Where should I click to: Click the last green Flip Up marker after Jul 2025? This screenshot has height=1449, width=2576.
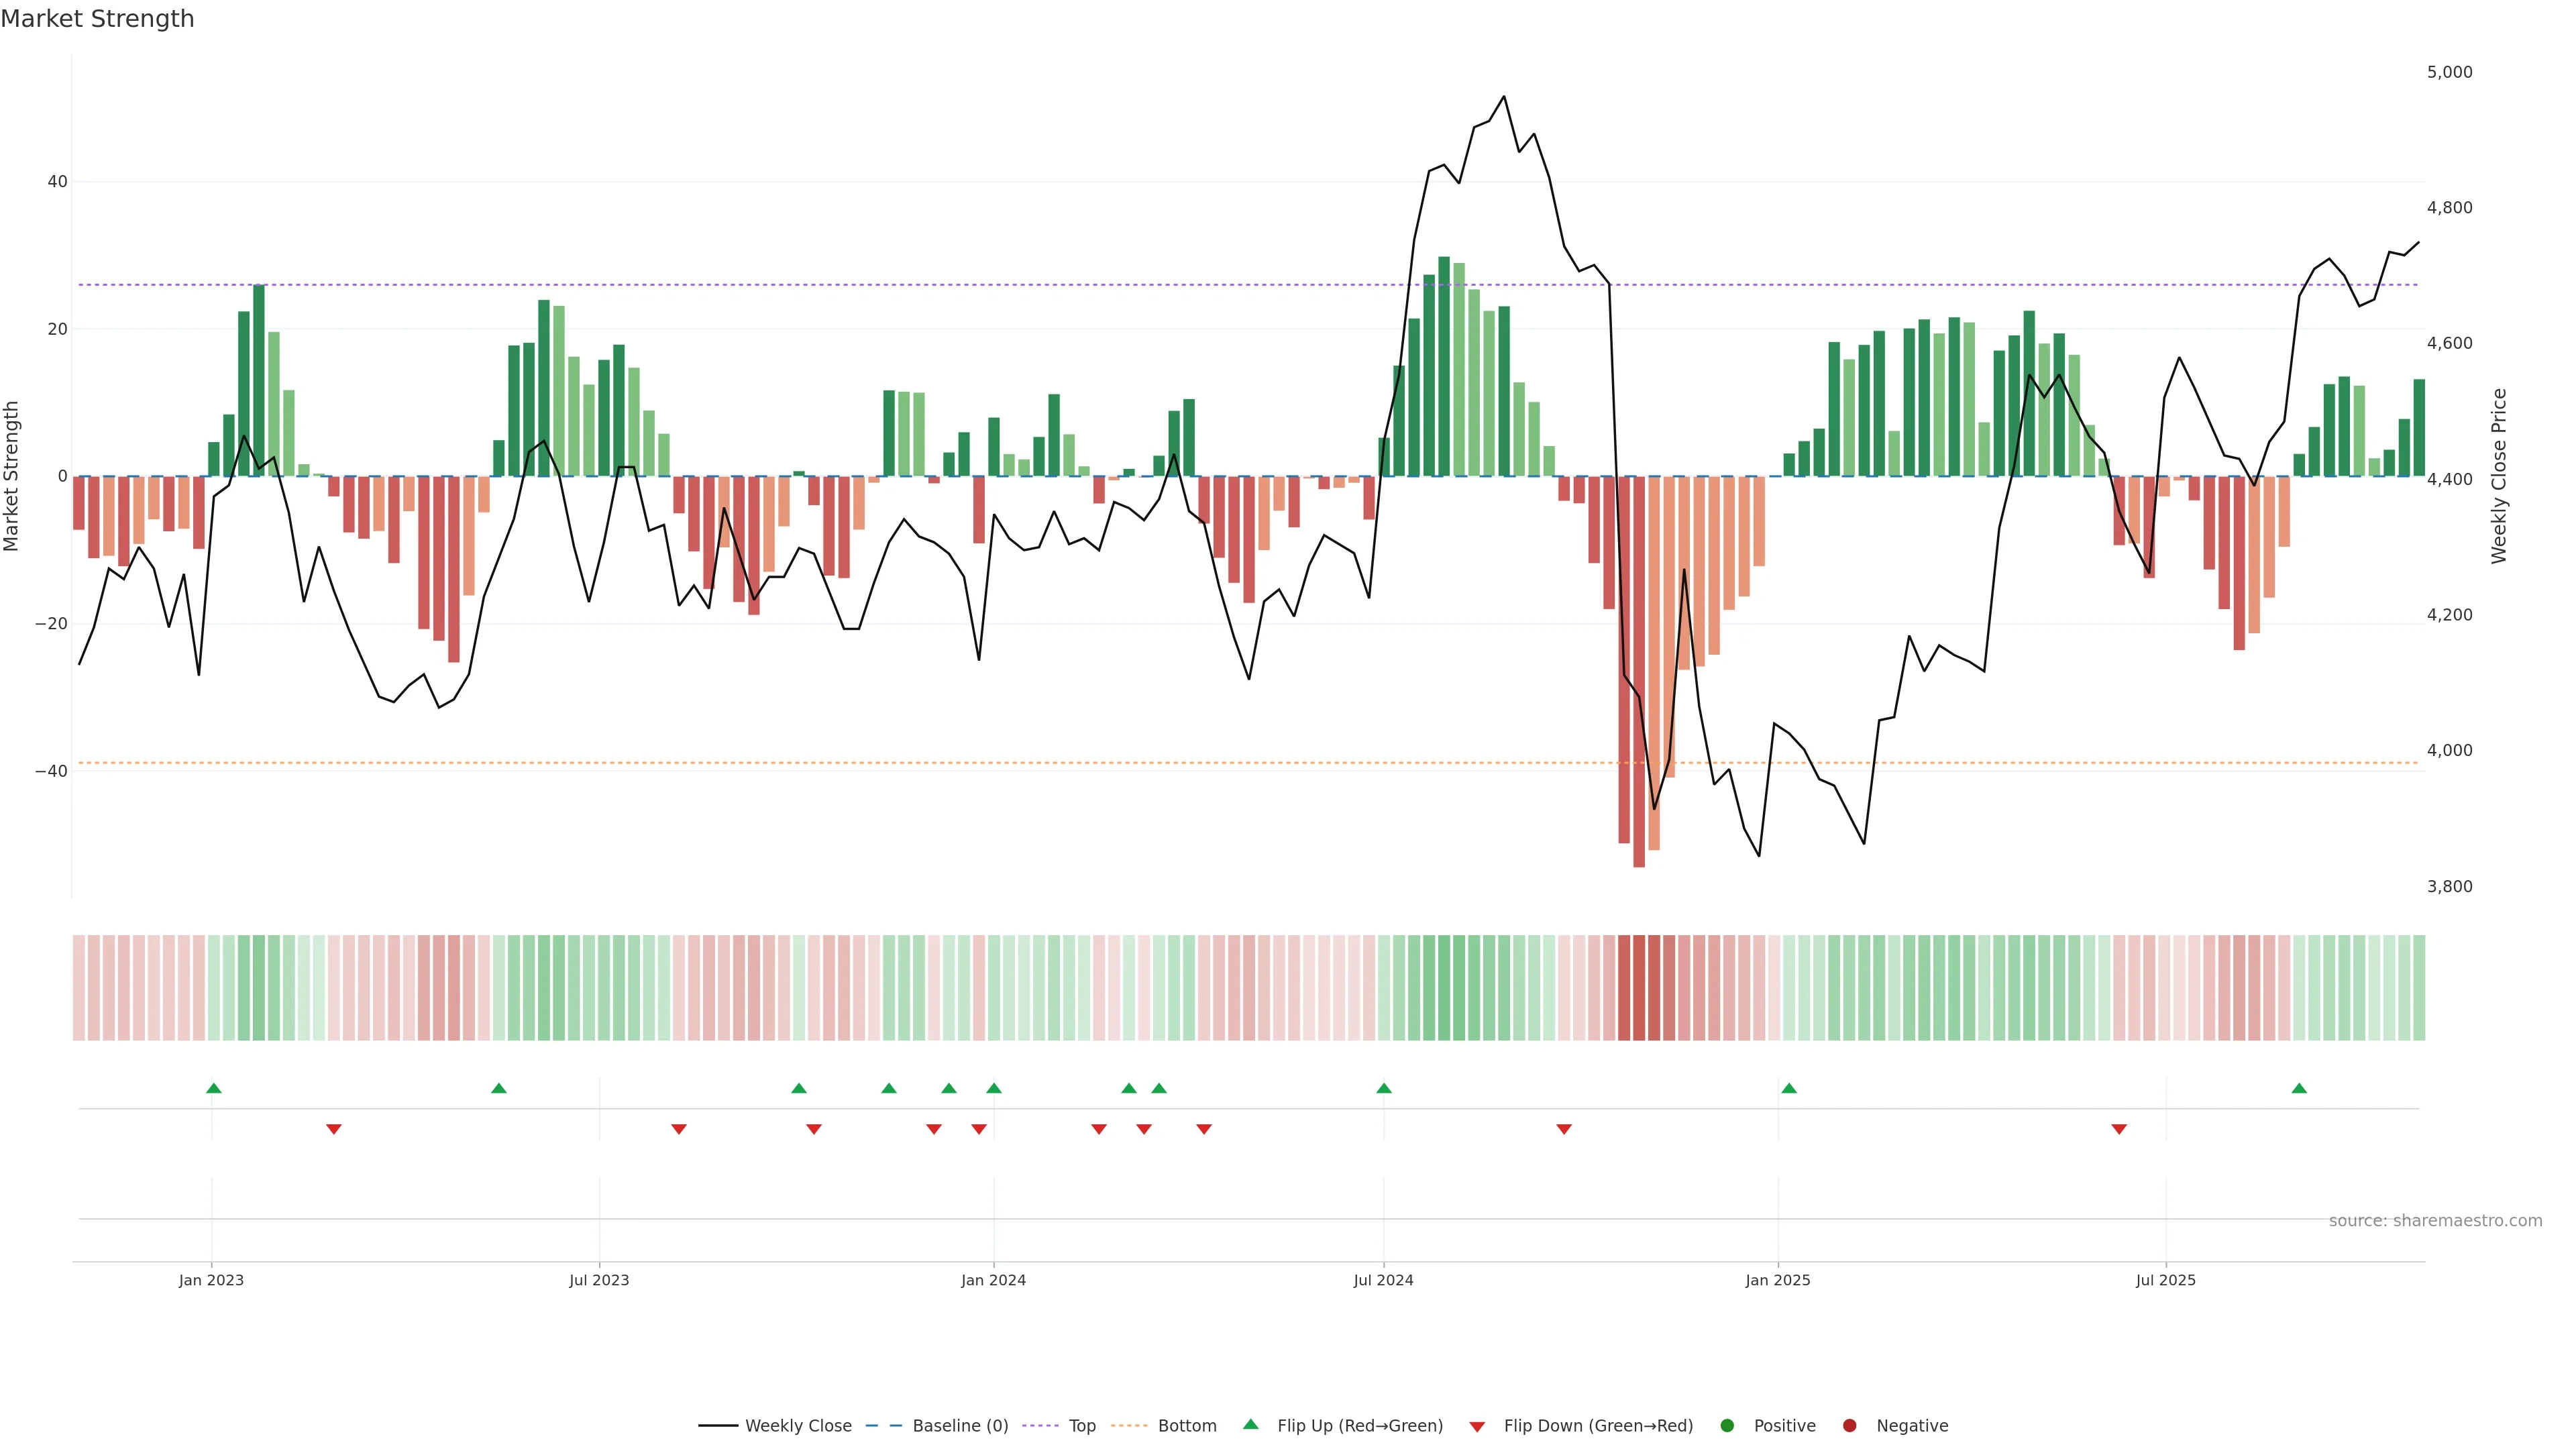pyautogui.click(x=2299, y=1088)
